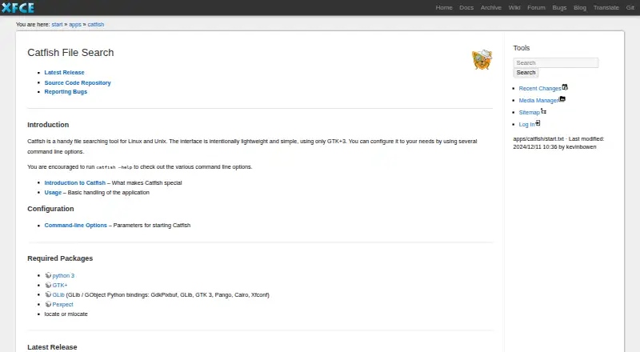
Task: Click globe icon beside Pexpect
Action: [48, 304]
